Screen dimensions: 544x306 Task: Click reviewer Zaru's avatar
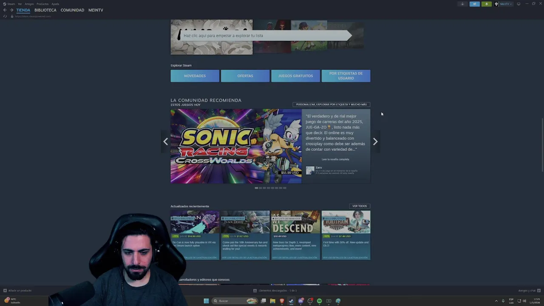click(x=310, y=170)
